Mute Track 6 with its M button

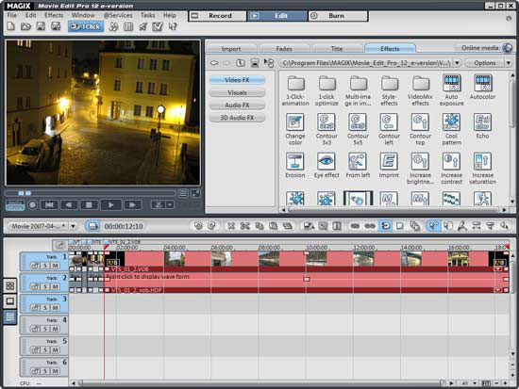(56, 371)
